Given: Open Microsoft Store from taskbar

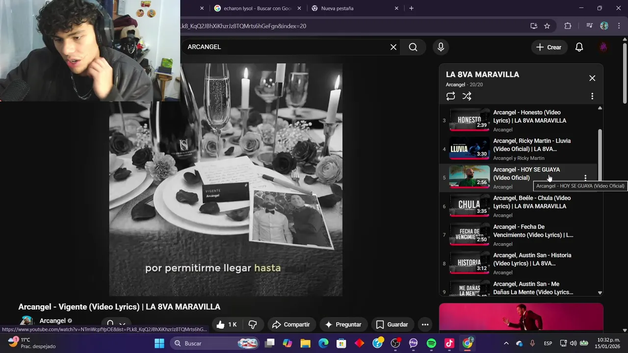Looking at the screenshot, I should [341, 343].
